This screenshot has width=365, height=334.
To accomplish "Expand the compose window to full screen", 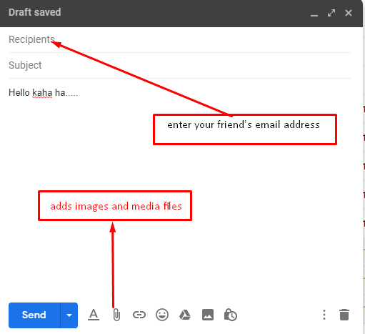I will (331, 13).
